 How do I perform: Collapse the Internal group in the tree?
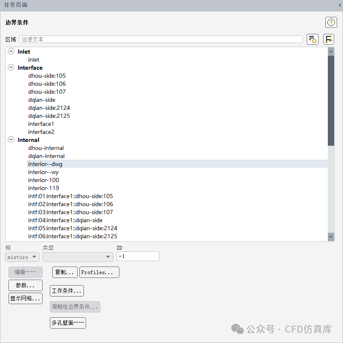click(11, 139)
